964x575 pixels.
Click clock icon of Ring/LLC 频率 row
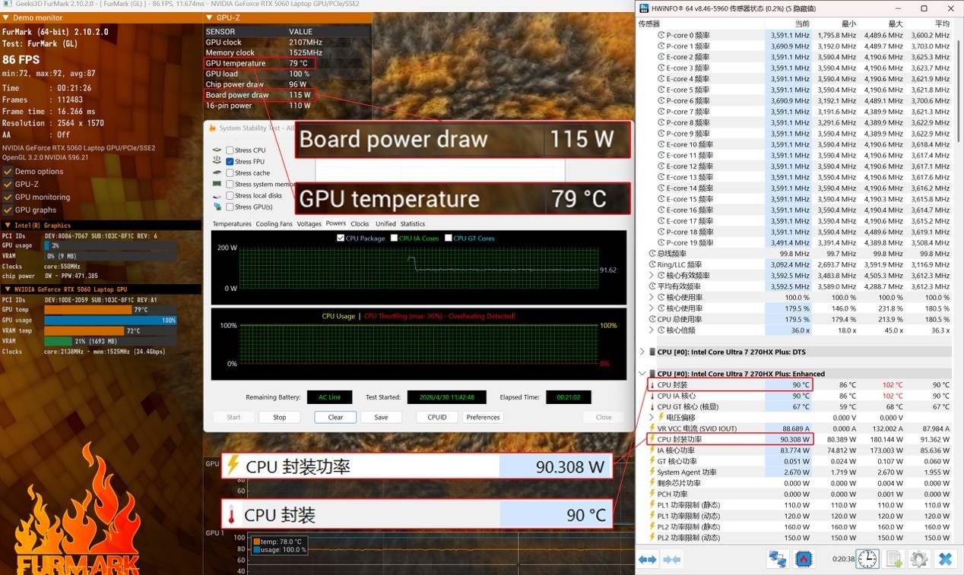coord(652,264)
